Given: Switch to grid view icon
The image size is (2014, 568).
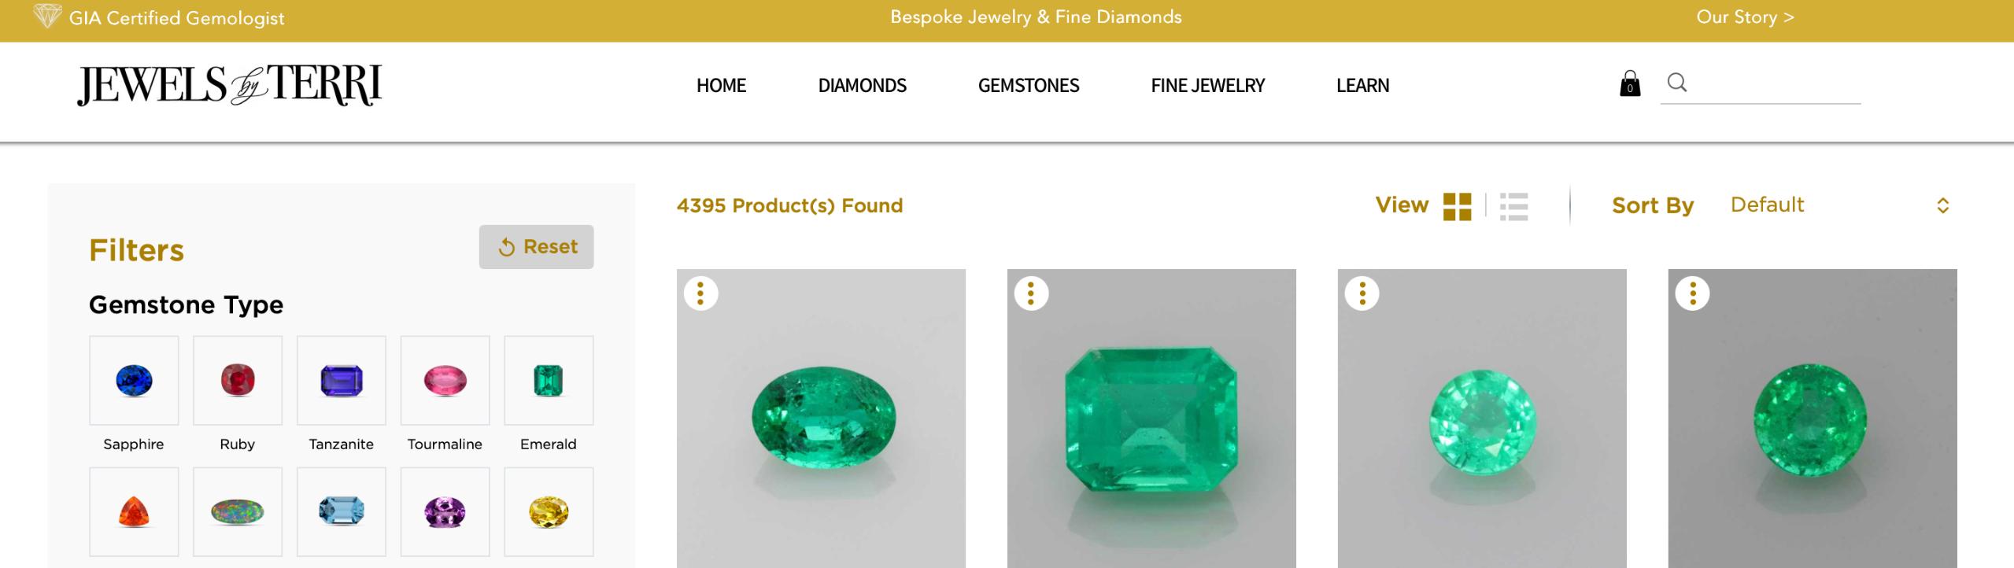Looking at the screenshot, I should tap(1458, 207).
